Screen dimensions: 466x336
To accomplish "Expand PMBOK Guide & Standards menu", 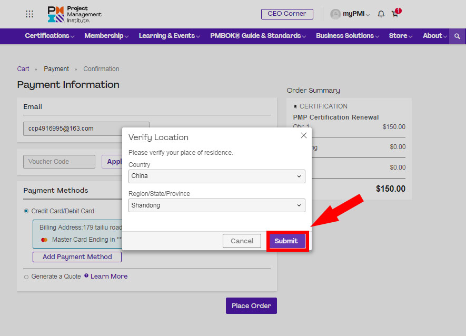I will point(258,36).
